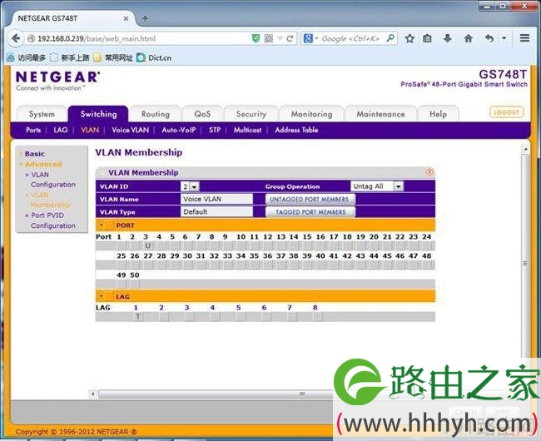Click the undo arrow toolbar icon

click(489, 38)
